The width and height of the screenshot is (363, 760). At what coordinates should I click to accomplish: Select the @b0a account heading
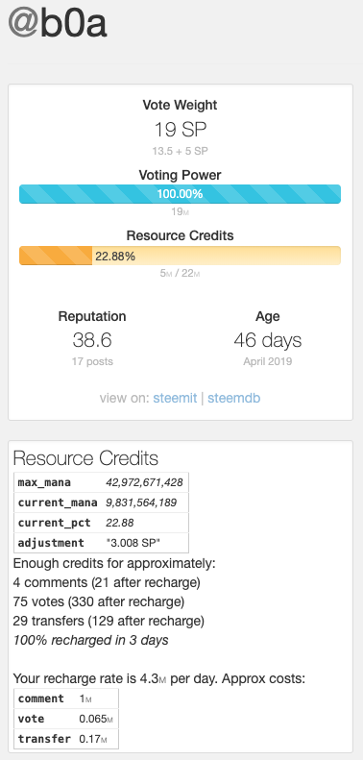[58, 22]
